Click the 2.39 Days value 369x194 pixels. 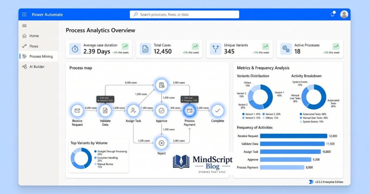[x=97, y=51]
